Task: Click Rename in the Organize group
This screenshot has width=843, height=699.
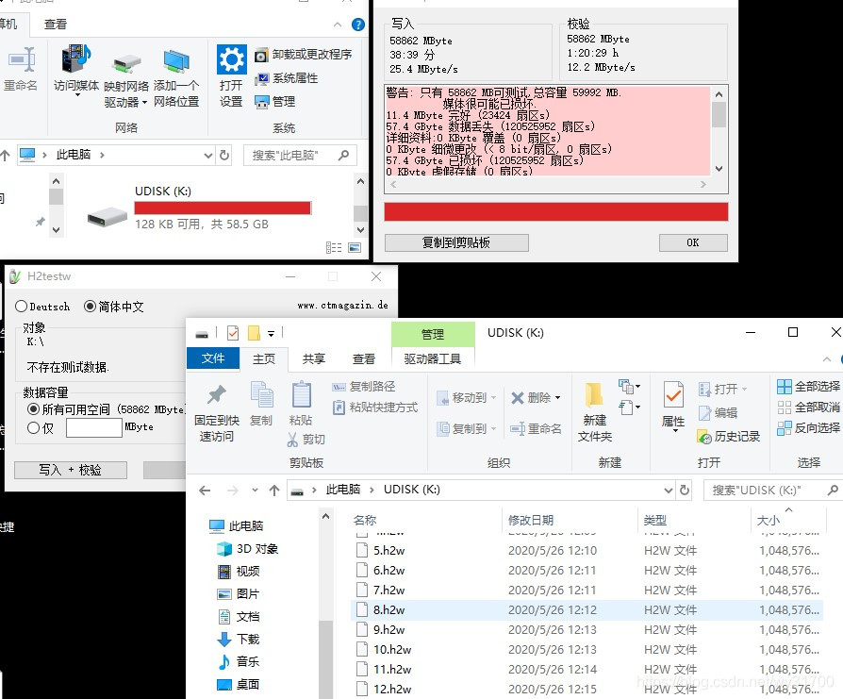Action: [x=536, y=428]
